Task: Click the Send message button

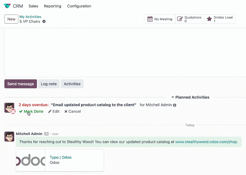Action: (x=21, y=84)
